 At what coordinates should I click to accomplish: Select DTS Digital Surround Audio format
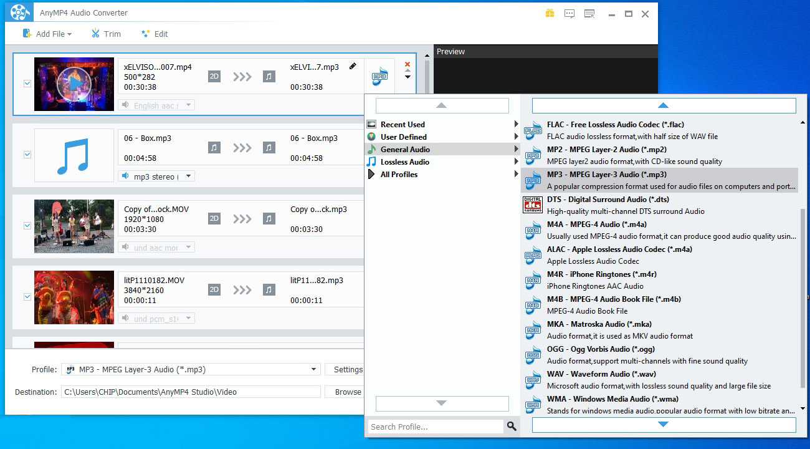point(659,205)
